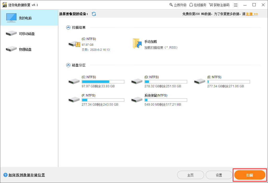The image size is (268, 183).
Task: Select the C: NTFS partition drive
Action: click(96, 82)
